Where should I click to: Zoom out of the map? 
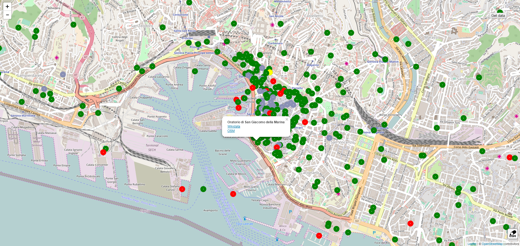tap(7, 15)
